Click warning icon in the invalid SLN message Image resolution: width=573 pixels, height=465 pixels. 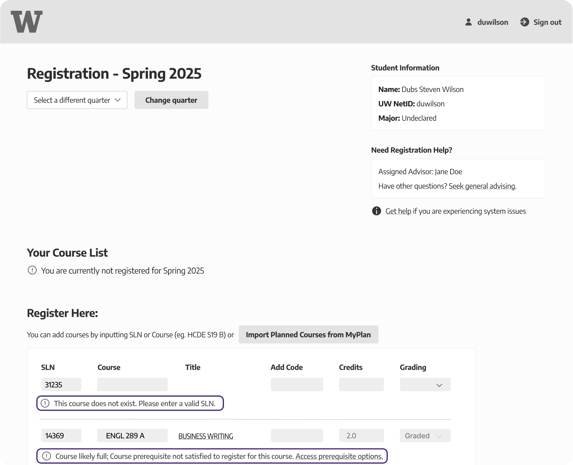click(45, 403)
